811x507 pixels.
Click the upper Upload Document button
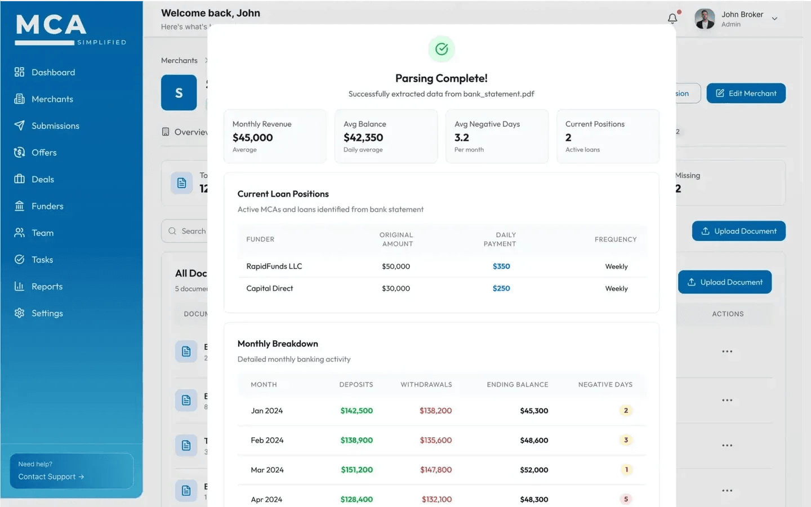point(738,231)
